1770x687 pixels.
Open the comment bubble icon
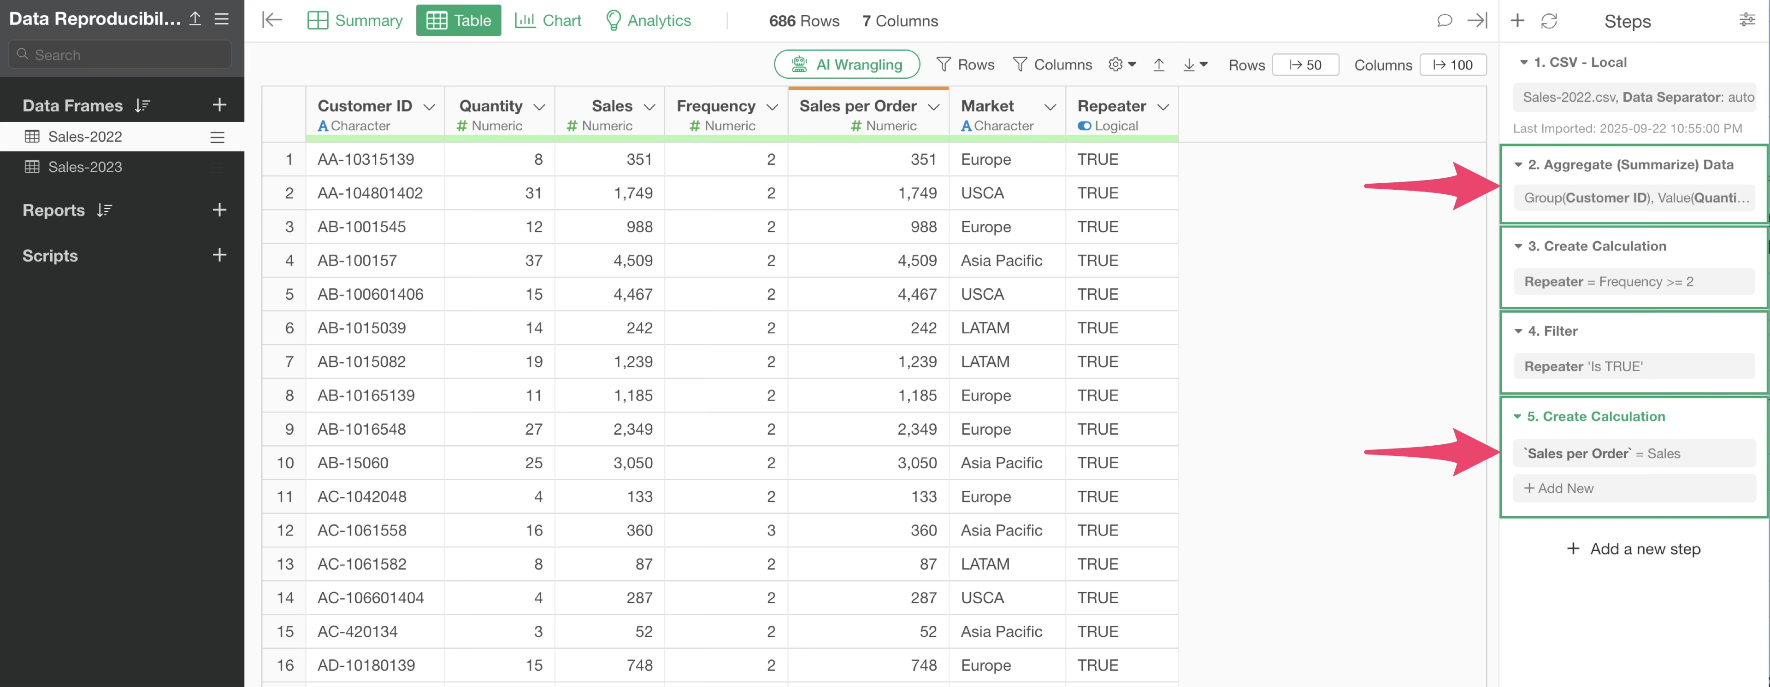(1444, 21)
